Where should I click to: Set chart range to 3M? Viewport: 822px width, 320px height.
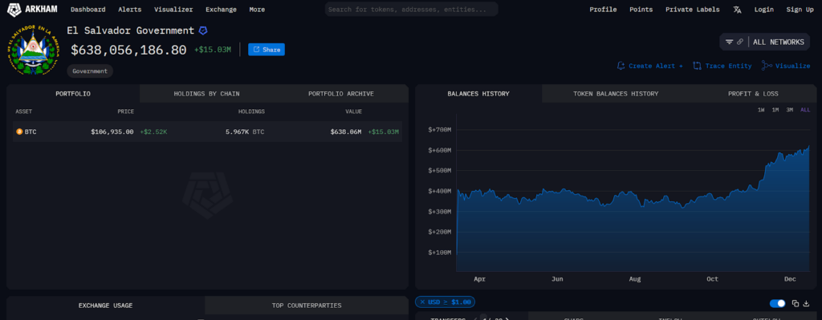click(790, 110)
